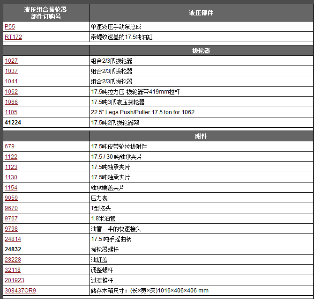Screen dimensions: 314x299
Task: Click the 9670 T-adapter link
Action: click(x=11, y=208)
